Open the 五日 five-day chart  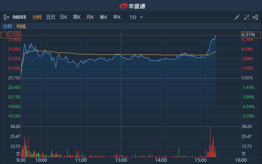[x=50, y=17]
